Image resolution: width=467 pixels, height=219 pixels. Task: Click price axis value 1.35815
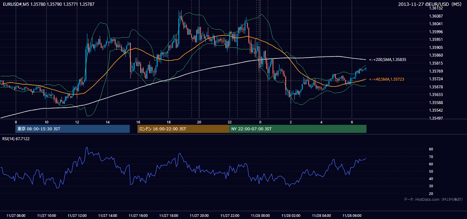click(x=436, y=63)
